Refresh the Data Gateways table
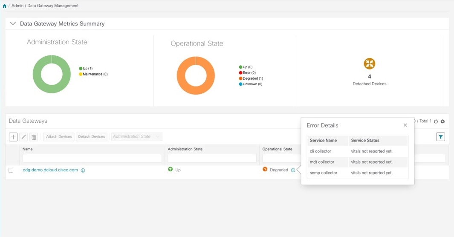The width and height of the screenshot is (454, 237). click(436, 121)
